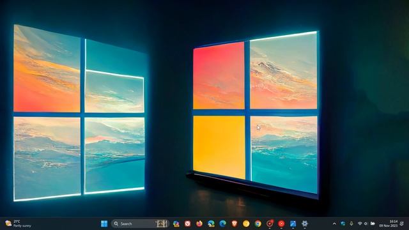This screenshot has width=409, height=230.
Task: Click the taskbar Search box
Action: tap(140, 224)
